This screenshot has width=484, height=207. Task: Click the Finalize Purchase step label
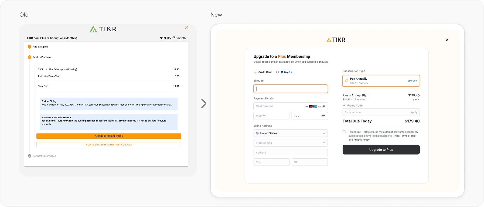[x=42, y=57]
